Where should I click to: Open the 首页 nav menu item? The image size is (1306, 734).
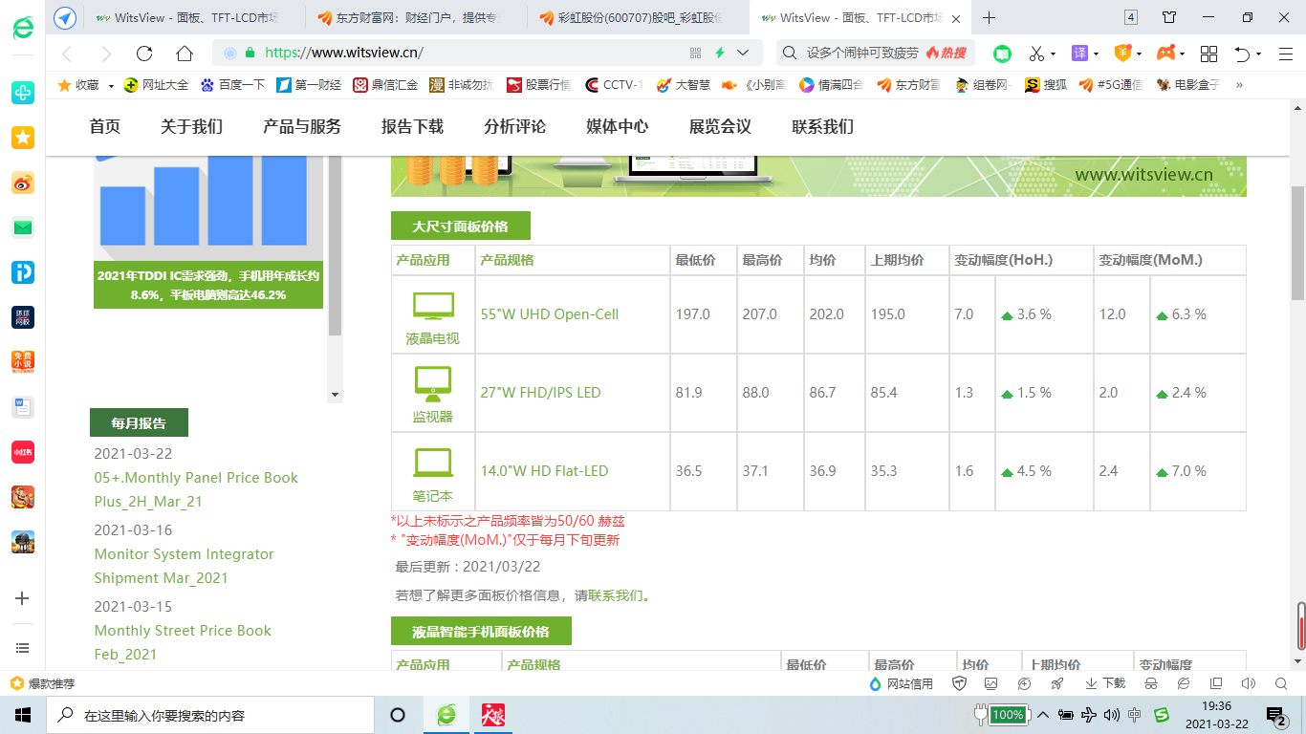[105, 126]
